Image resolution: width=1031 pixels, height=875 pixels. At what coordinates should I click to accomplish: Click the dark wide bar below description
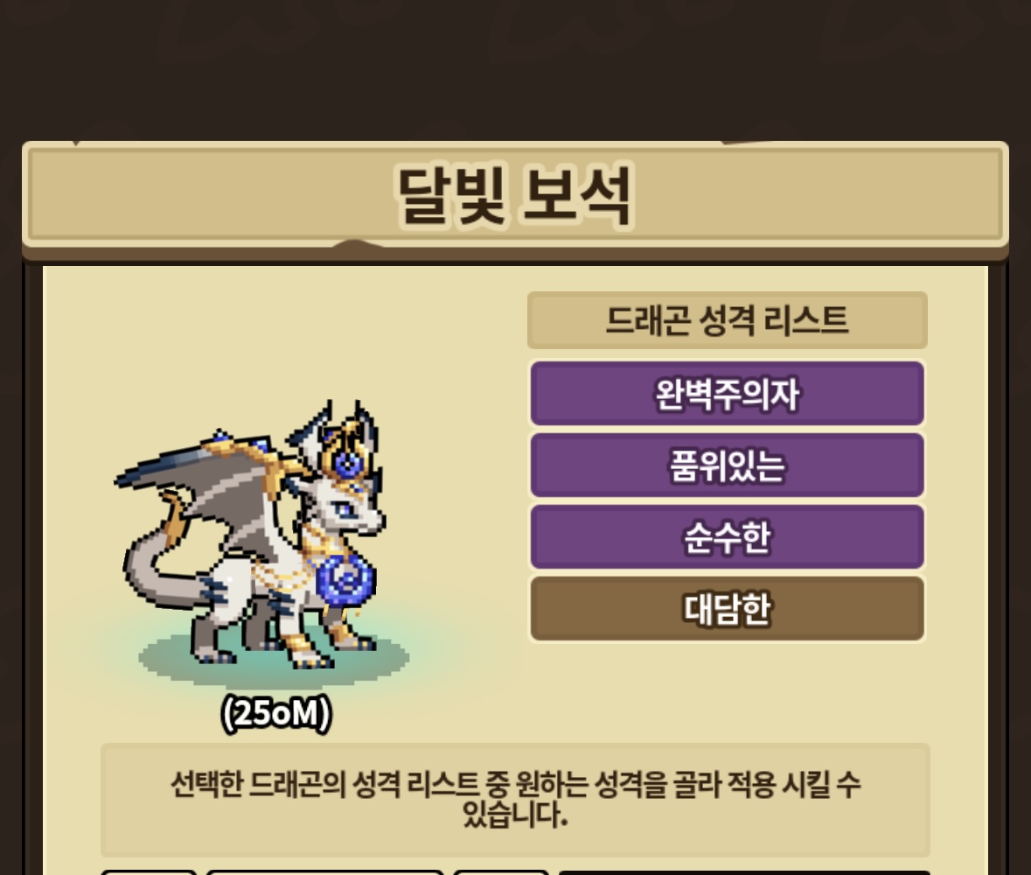[744, 872]
